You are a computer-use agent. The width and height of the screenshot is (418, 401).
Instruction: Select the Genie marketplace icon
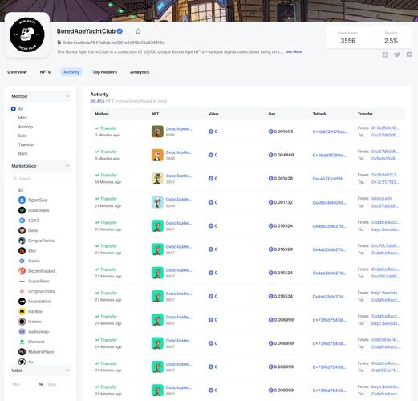click(22, 261)
